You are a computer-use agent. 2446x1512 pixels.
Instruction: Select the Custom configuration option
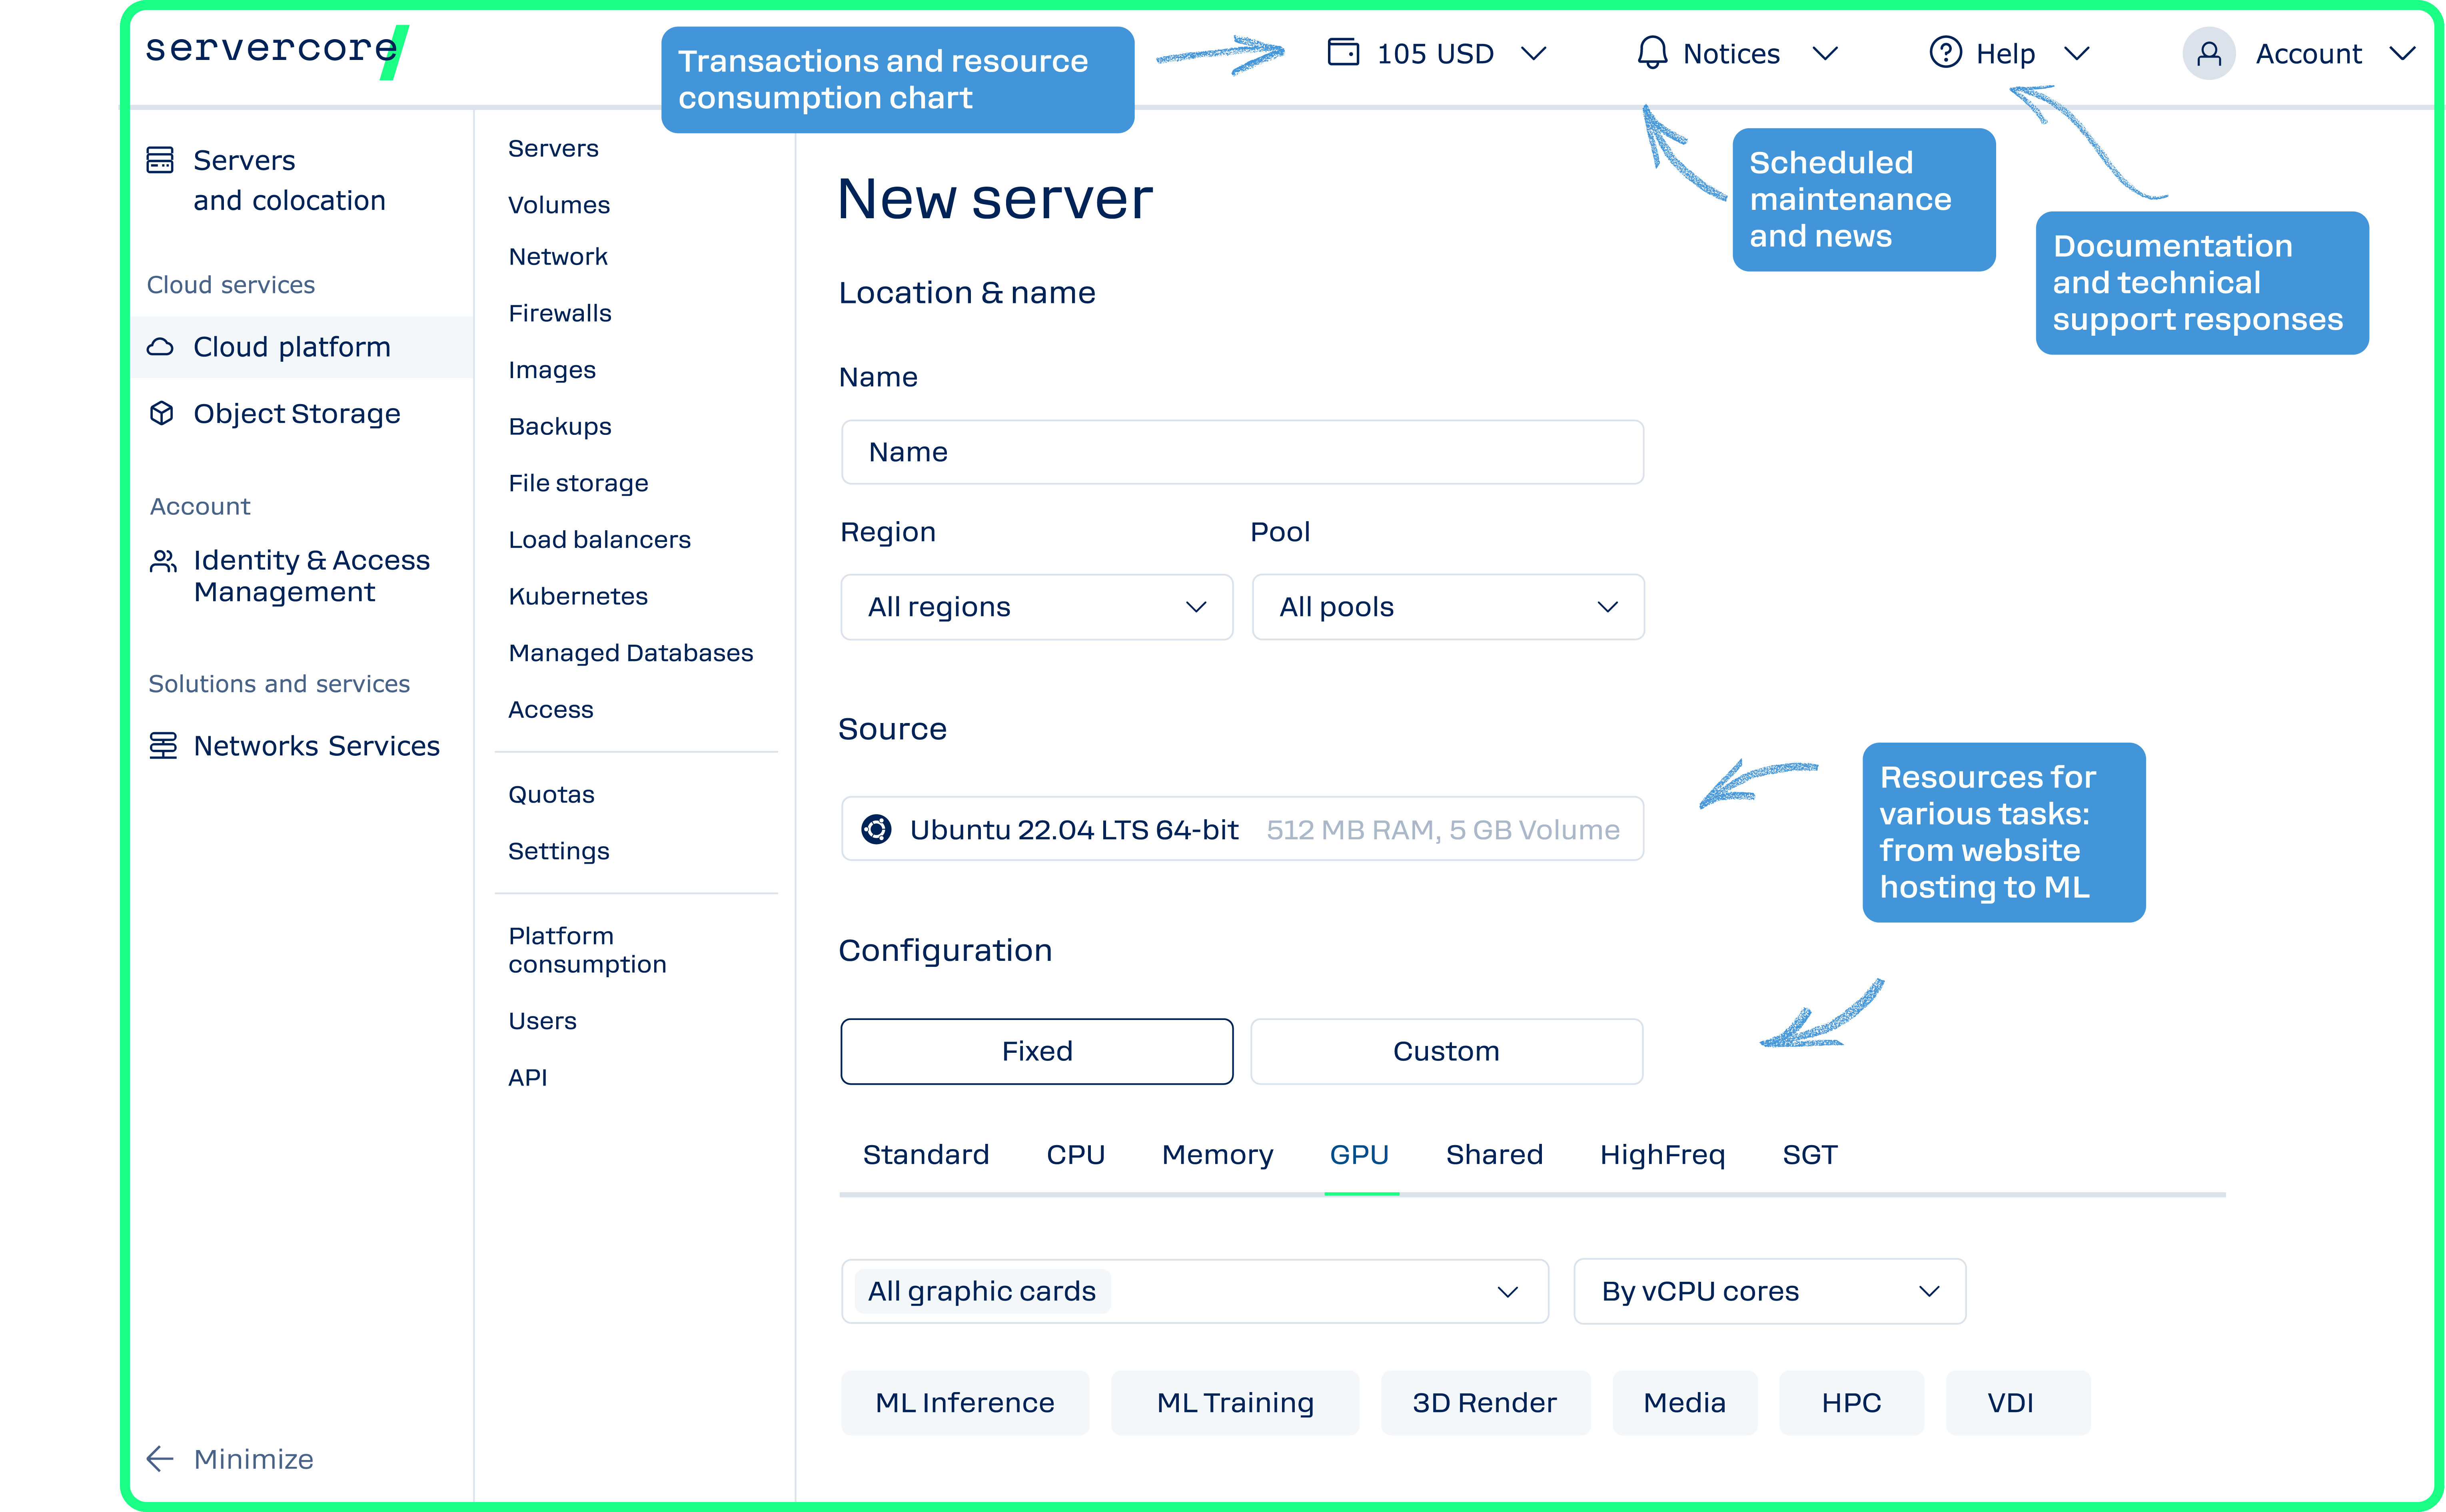click(x=1447, y=1051)
